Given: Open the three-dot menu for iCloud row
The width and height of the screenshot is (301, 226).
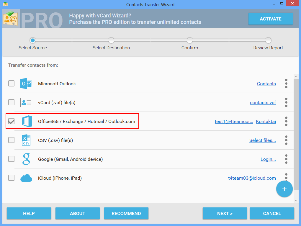Looking at the screenshot, I should (286, 177).
